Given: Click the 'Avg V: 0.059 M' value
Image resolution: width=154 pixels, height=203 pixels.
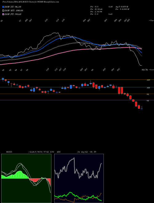Looking at the screenshot, I should coord(122,7).
